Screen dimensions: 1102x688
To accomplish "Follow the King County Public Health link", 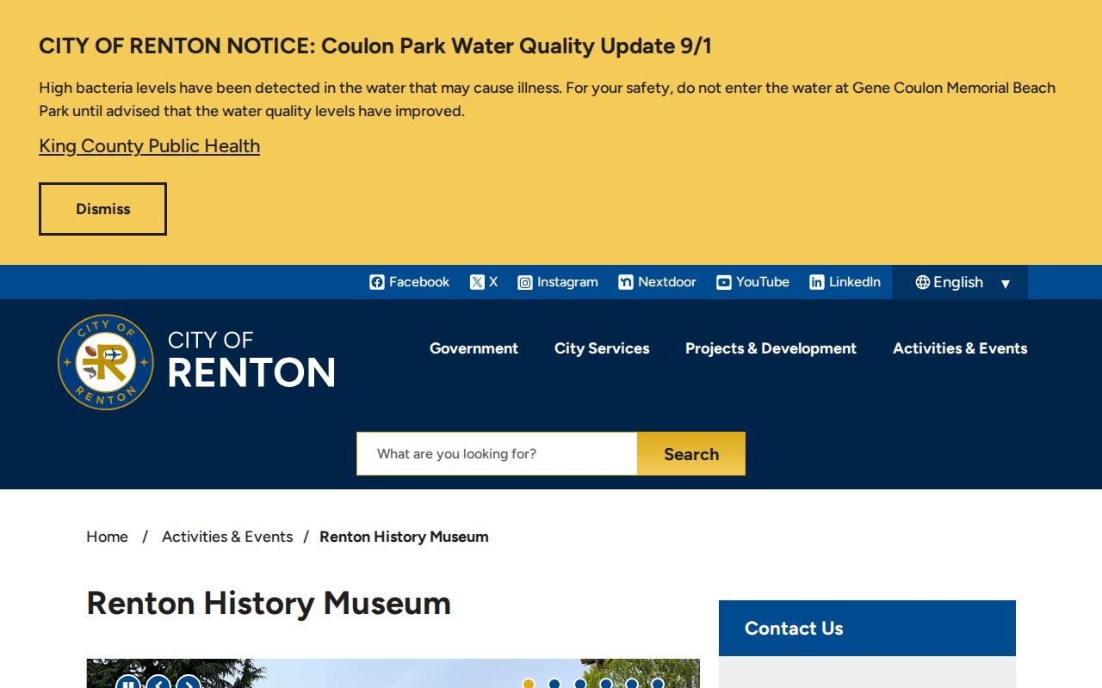I will pos(149,146).
